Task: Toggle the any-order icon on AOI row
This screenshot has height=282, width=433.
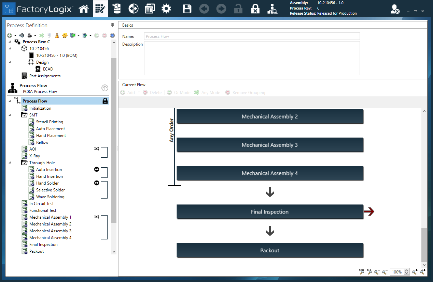Action: [97, 149]
